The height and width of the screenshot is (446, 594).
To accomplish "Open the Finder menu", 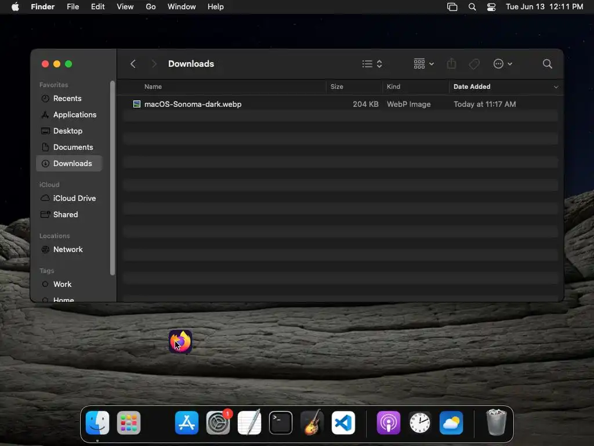I will [x=42, y=7].
